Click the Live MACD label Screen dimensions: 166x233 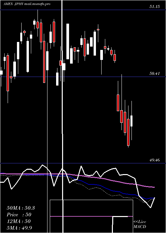tap(140, 224)
